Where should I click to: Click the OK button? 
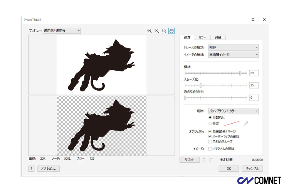click(229, 169)
